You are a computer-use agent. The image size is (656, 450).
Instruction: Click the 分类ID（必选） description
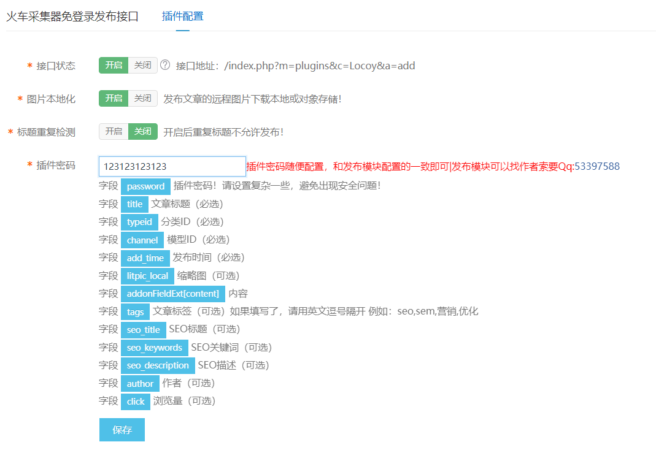coord(193,221)
